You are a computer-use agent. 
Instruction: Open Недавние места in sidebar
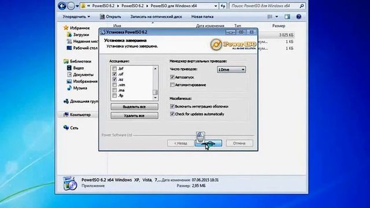83,41
